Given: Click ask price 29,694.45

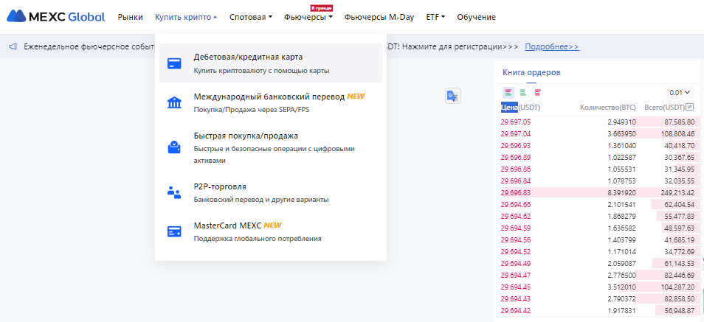Looking at the screenshot, I should 515,287.
